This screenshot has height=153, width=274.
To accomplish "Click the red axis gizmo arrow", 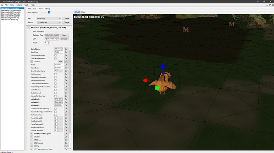I will [145, 80].
